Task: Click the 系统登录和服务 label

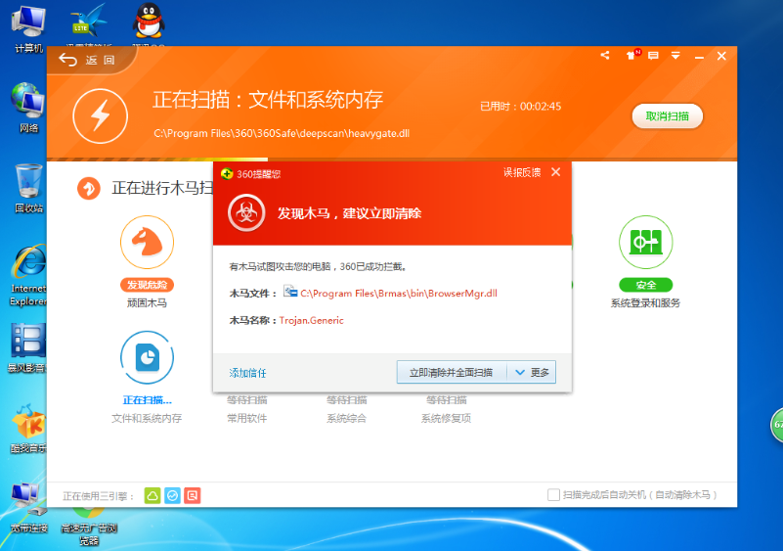Action: pos(645,302)
